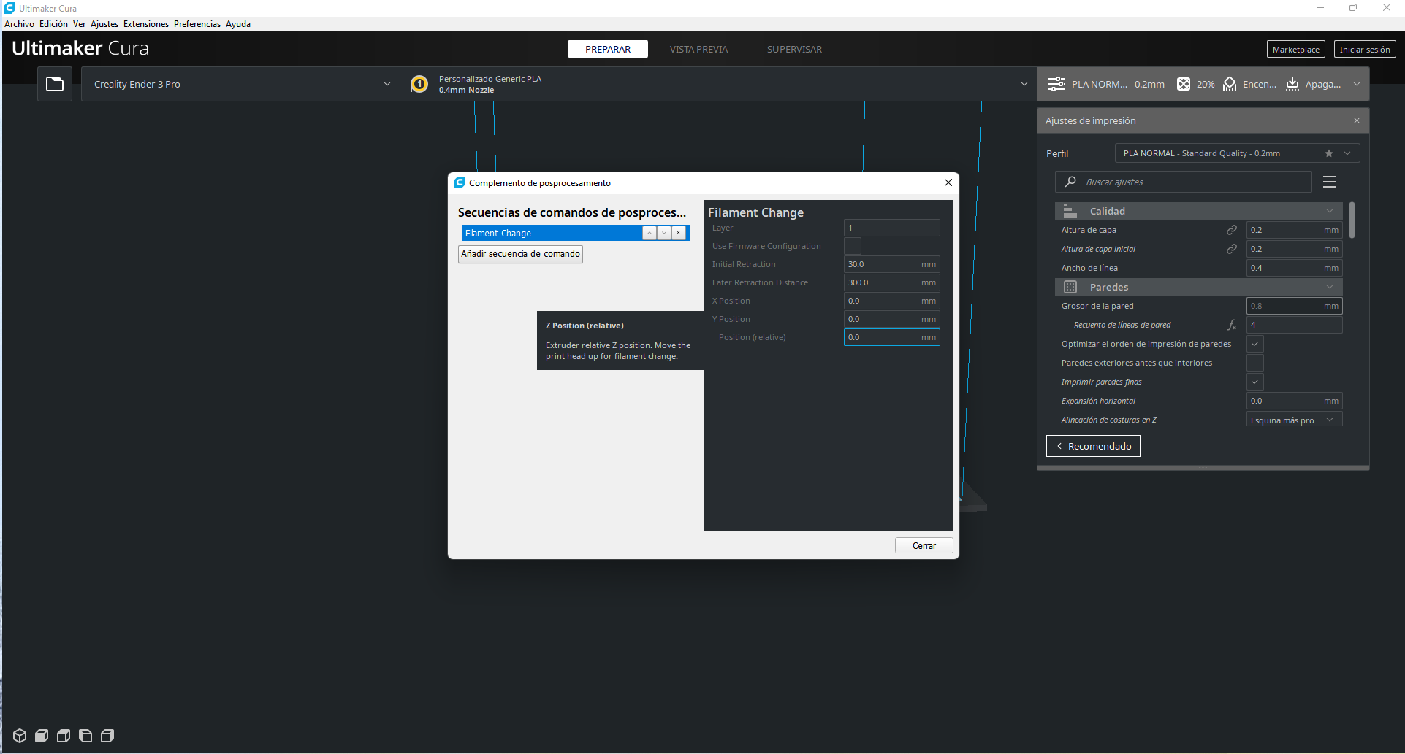This screenshot has height=754, width=1405.
Task: Click the Paredes category icon
Action: 1070,287
